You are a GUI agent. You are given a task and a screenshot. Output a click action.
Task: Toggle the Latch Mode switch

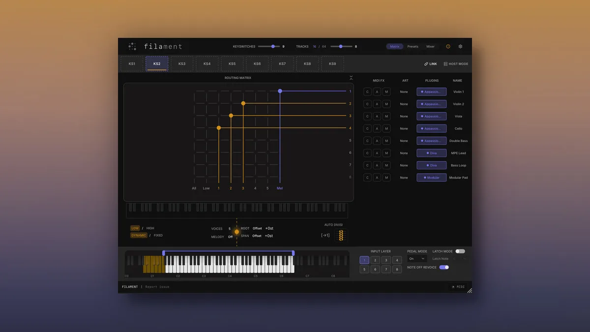(x=460, y=251)
